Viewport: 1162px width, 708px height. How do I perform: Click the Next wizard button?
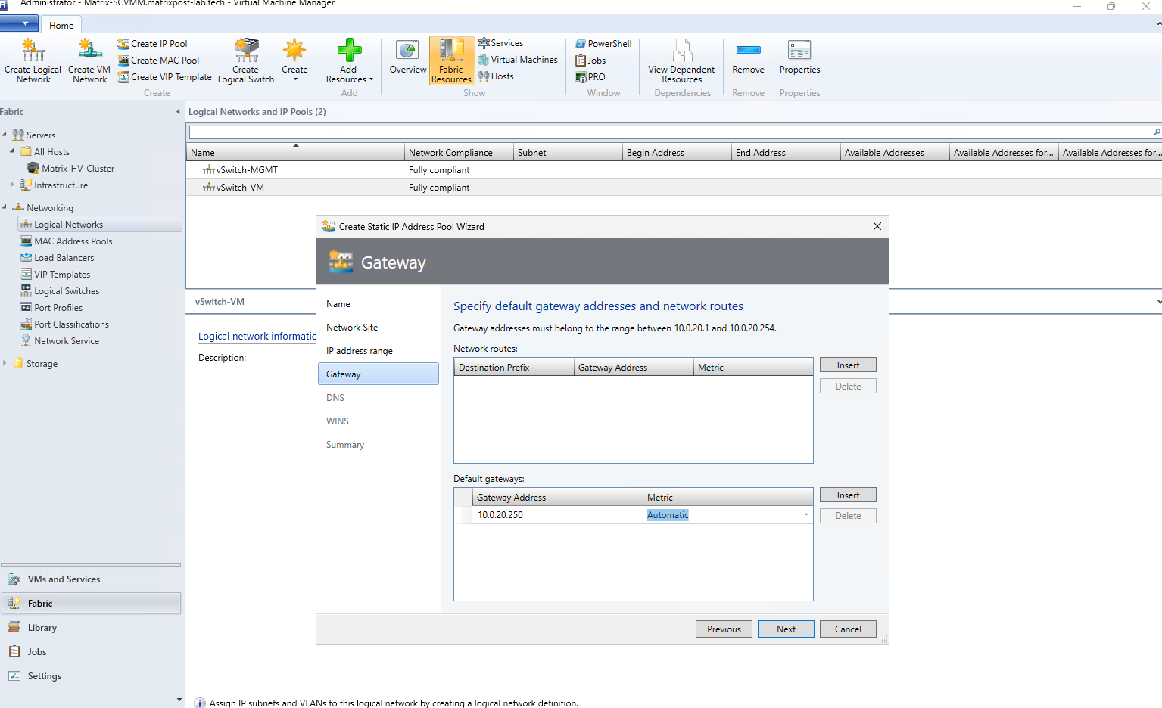[x=786, y=629]
